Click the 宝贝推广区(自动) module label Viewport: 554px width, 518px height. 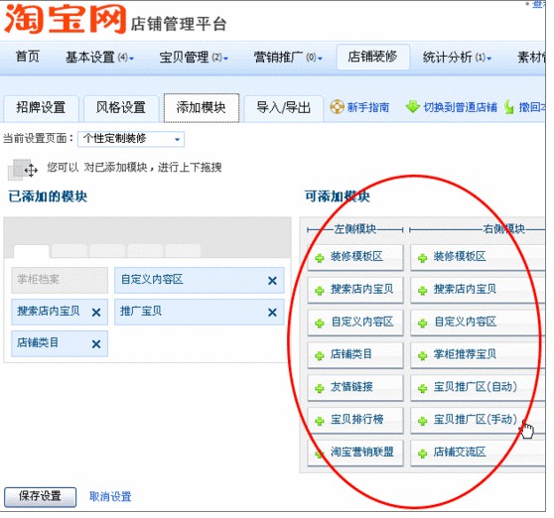tap(476, 387)
